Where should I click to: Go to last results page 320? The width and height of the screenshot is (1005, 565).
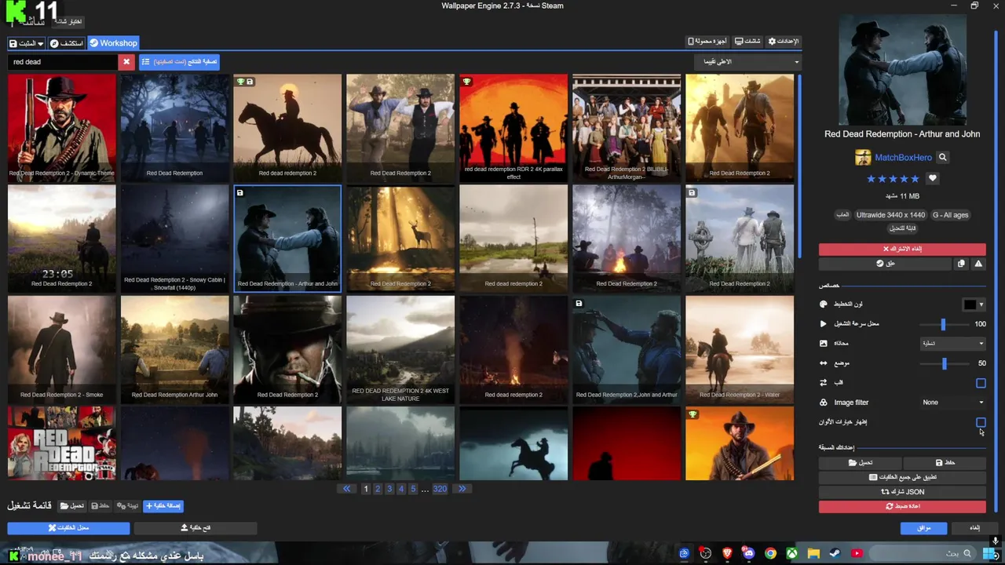pos(440,489)
